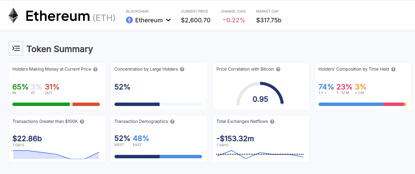Click the Transactions Greater than $100K title

click(45, 121)
